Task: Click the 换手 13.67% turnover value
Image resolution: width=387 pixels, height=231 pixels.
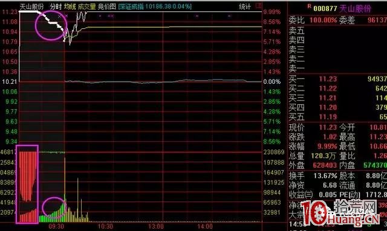Action: pyautogui.click(x=325, y=176)
